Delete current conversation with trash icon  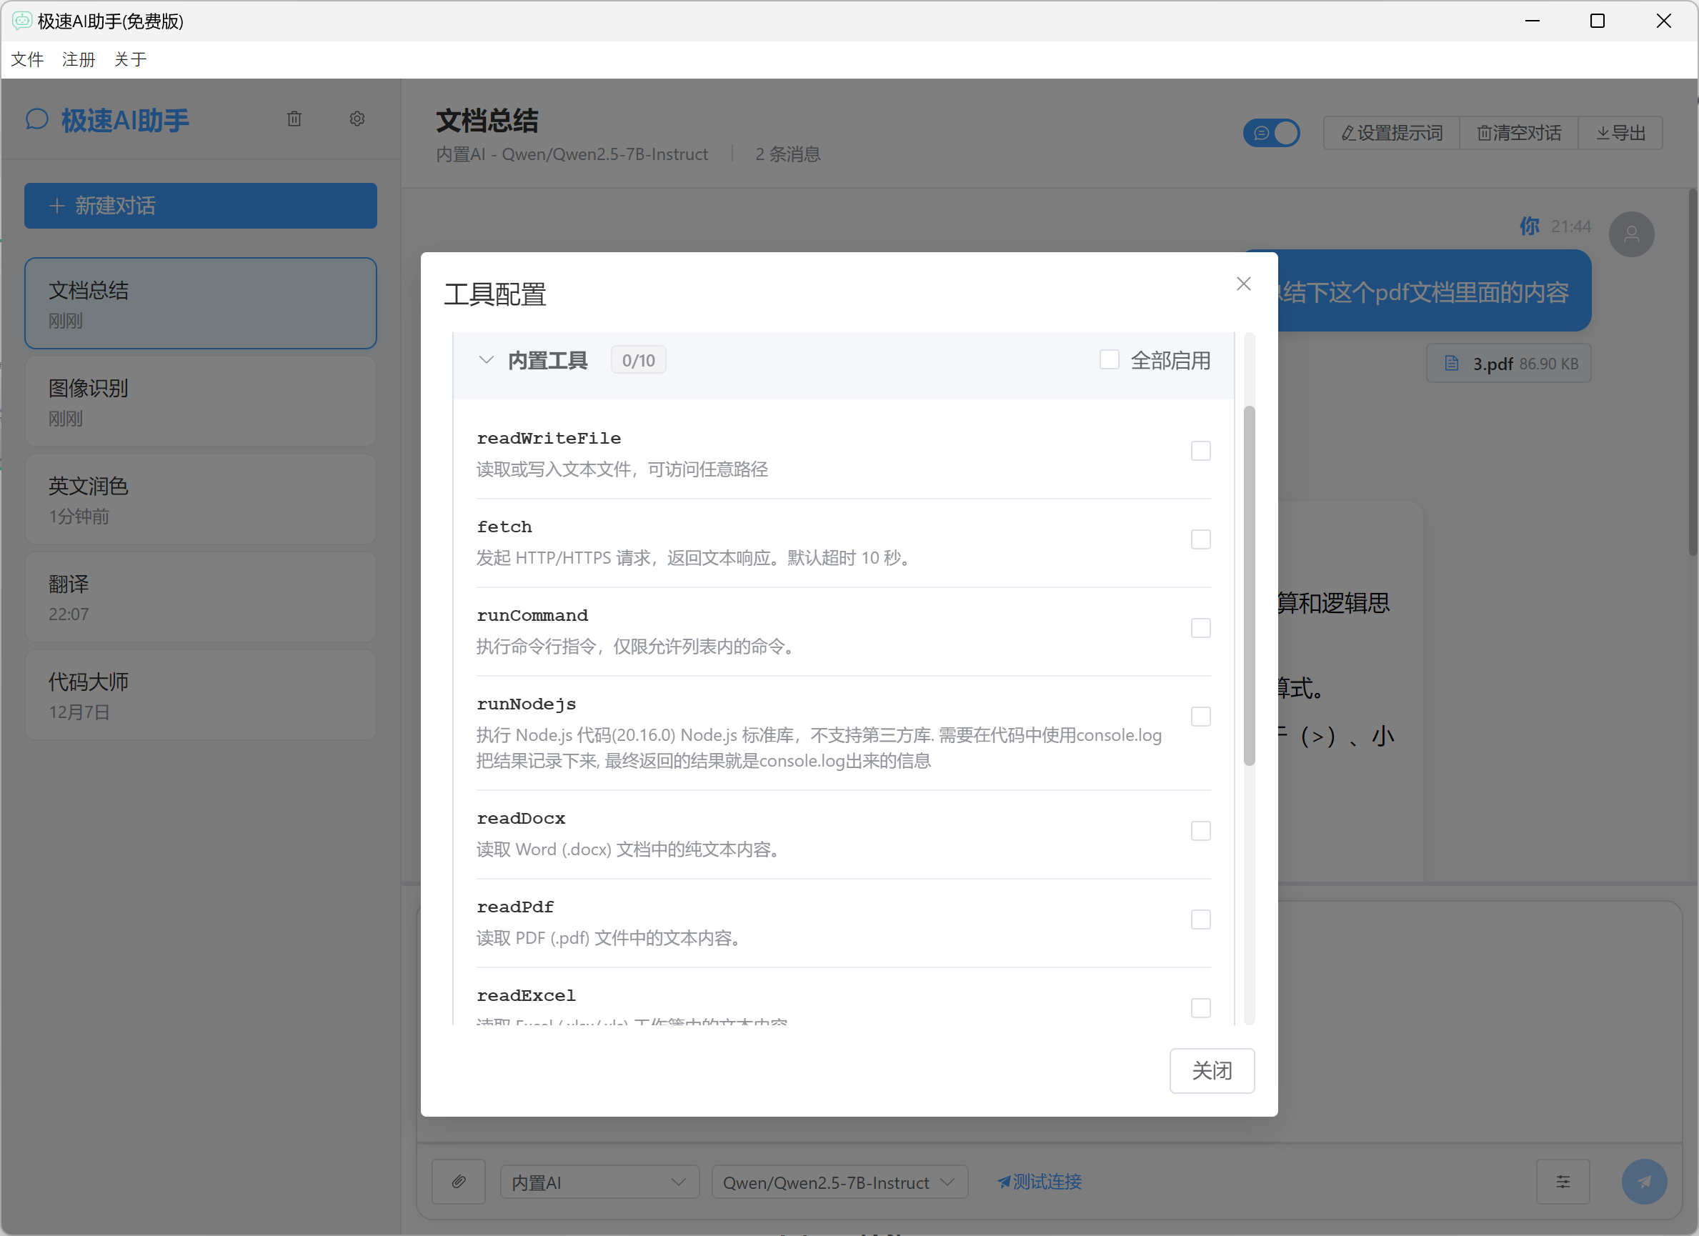pyautogui.click(x=294, y=119)
